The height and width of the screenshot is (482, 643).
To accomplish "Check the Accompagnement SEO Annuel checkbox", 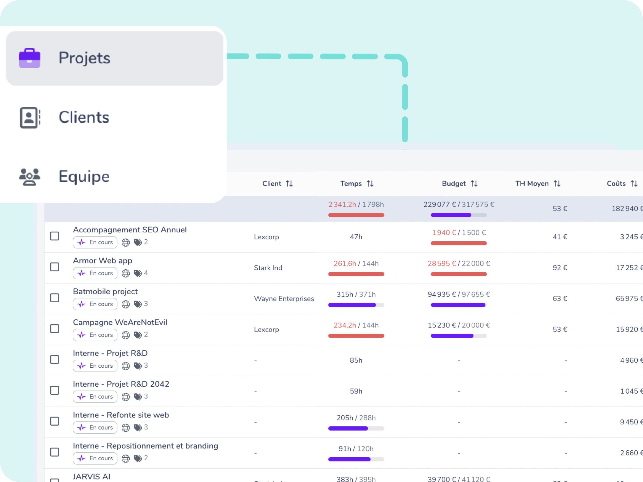I will tap(55, 236).
